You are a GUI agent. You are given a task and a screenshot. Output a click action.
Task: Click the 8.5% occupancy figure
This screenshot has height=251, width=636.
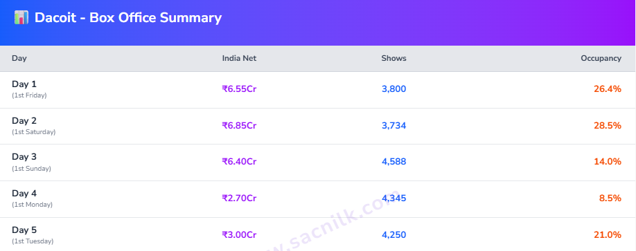(x=610, y=198)
